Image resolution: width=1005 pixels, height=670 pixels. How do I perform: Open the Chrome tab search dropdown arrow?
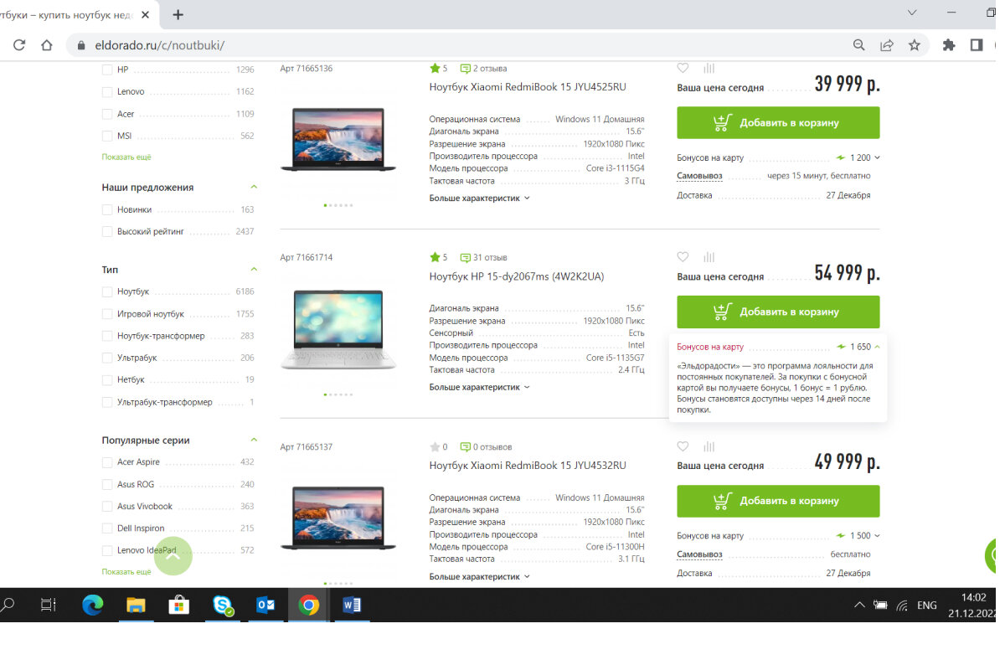pos(912,13)
